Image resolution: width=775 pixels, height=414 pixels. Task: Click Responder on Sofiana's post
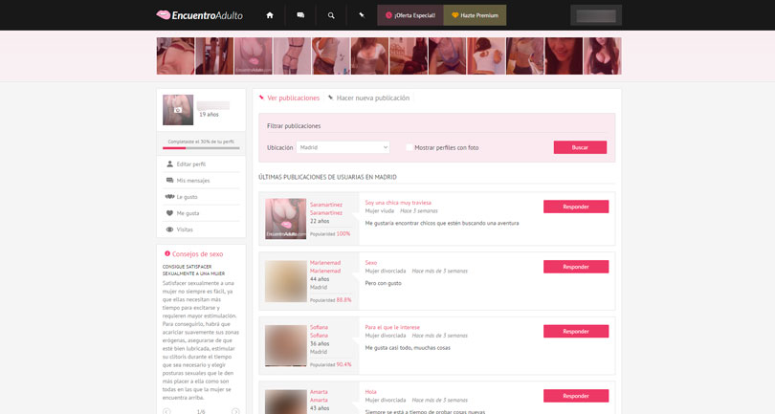click(x=576, y=332)
